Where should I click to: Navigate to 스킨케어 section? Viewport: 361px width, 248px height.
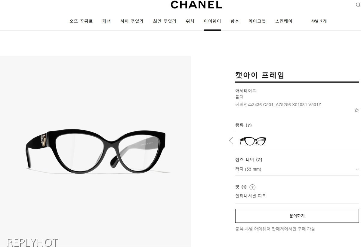(284, 21)
